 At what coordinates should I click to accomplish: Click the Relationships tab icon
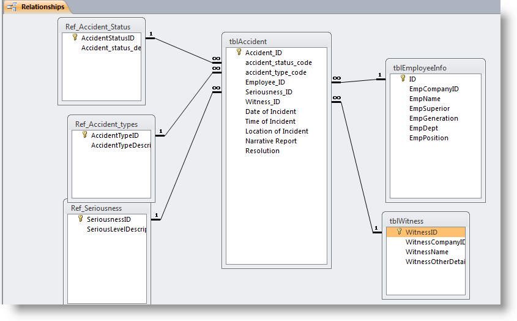coord(12,7)
